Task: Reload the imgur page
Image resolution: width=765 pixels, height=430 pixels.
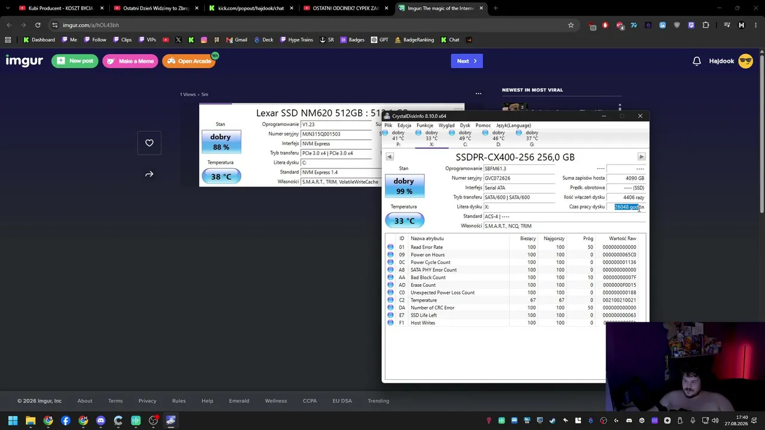Action: click(x=38, y=25)
